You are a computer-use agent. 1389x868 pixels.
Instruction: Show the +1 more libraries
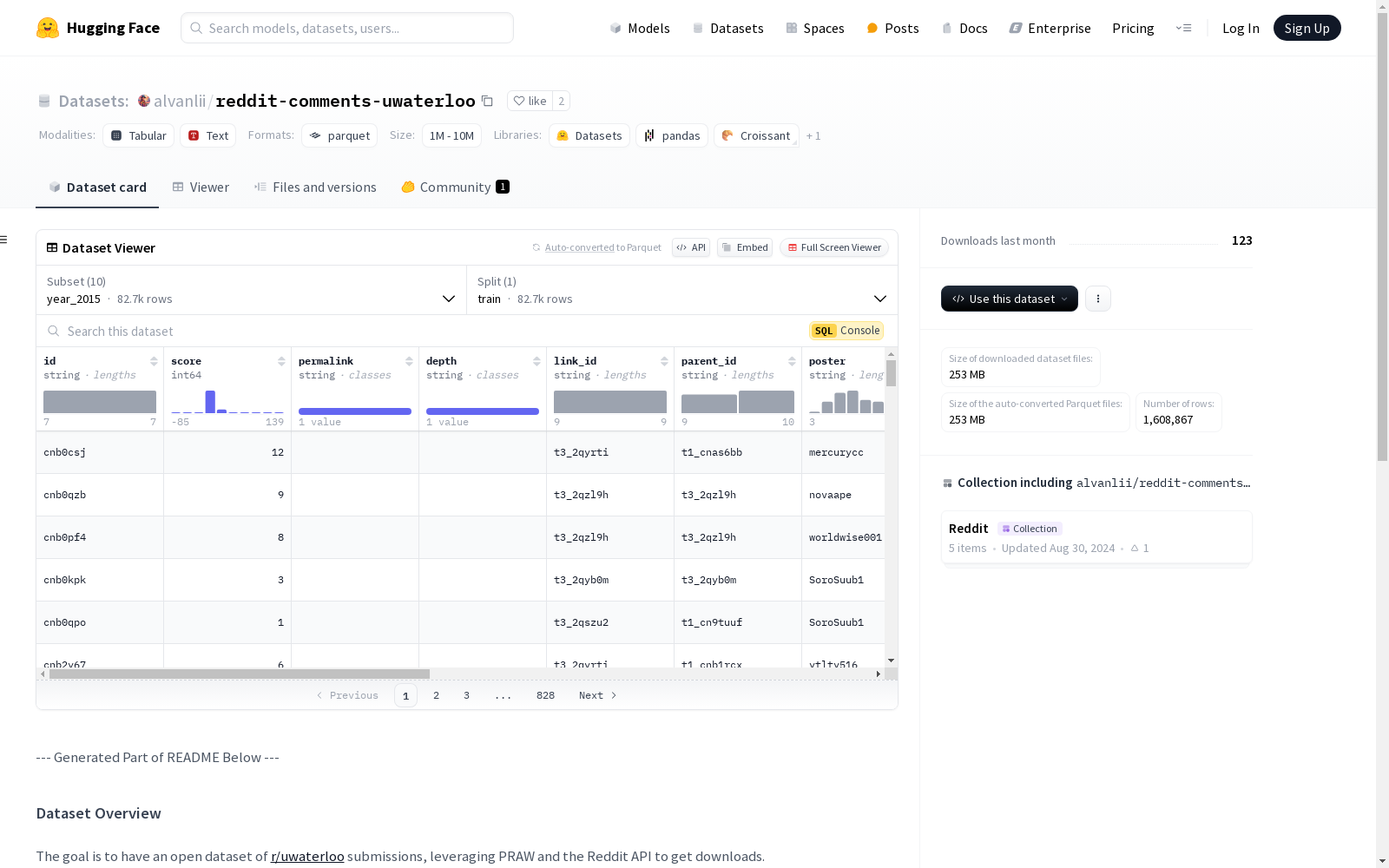point(813,135)
